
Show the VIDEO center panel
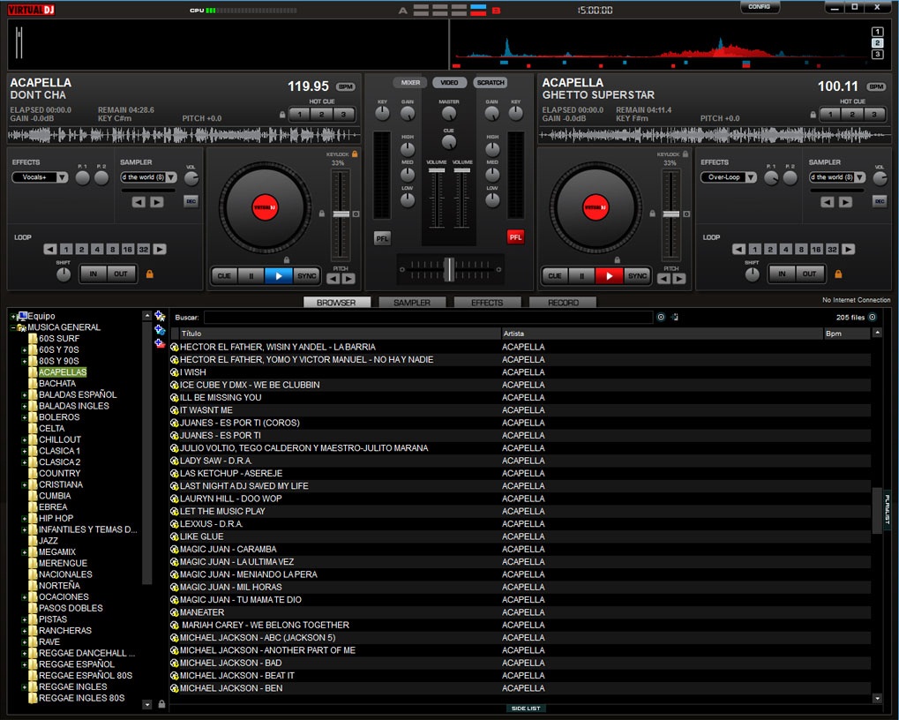449,83
